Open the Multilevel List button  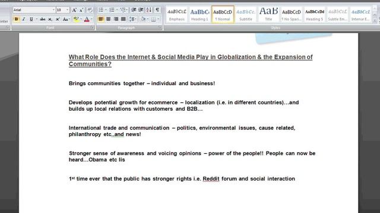coord(123,10)
